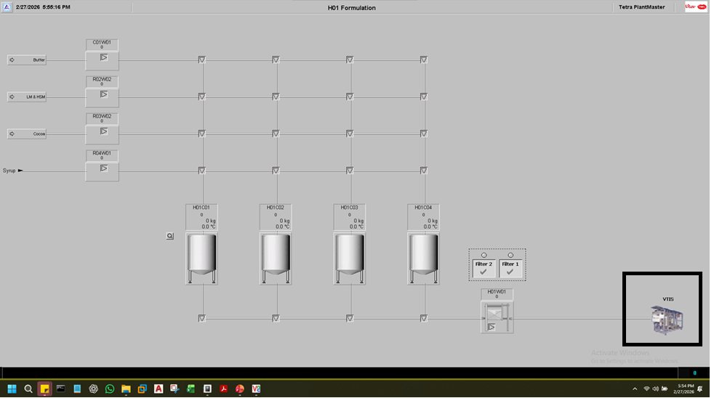Viewport: 714px width, 398px height.
Task: Open the VTIS unit graphic
Action: [x=667, y=320]
